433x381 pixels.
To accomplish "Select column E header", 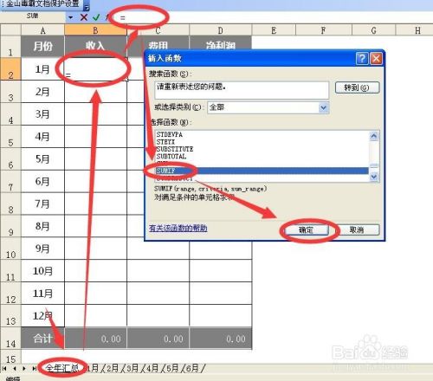I will tap(274, 30).
